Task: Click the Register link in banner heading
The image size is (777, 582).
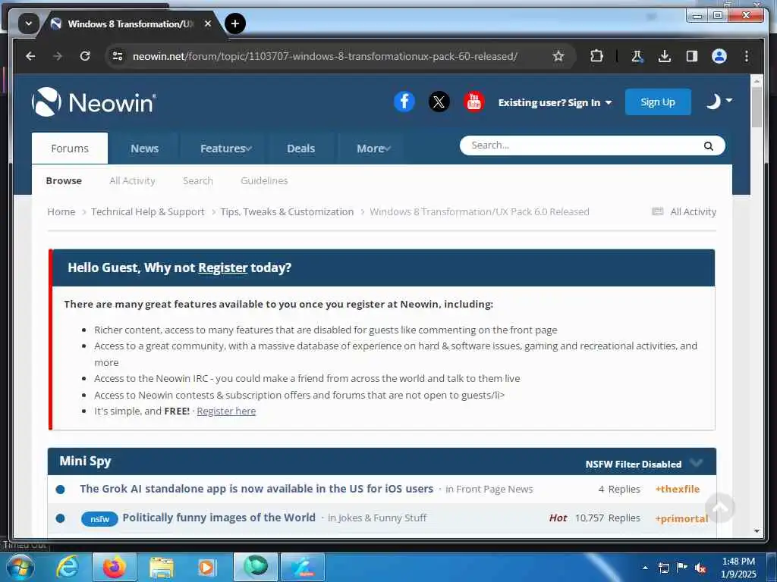Action: click(x=222, y=268)
